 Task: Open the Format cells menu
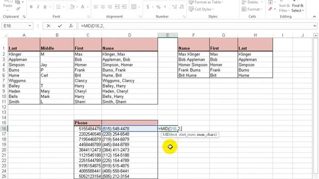pos(252,9)
